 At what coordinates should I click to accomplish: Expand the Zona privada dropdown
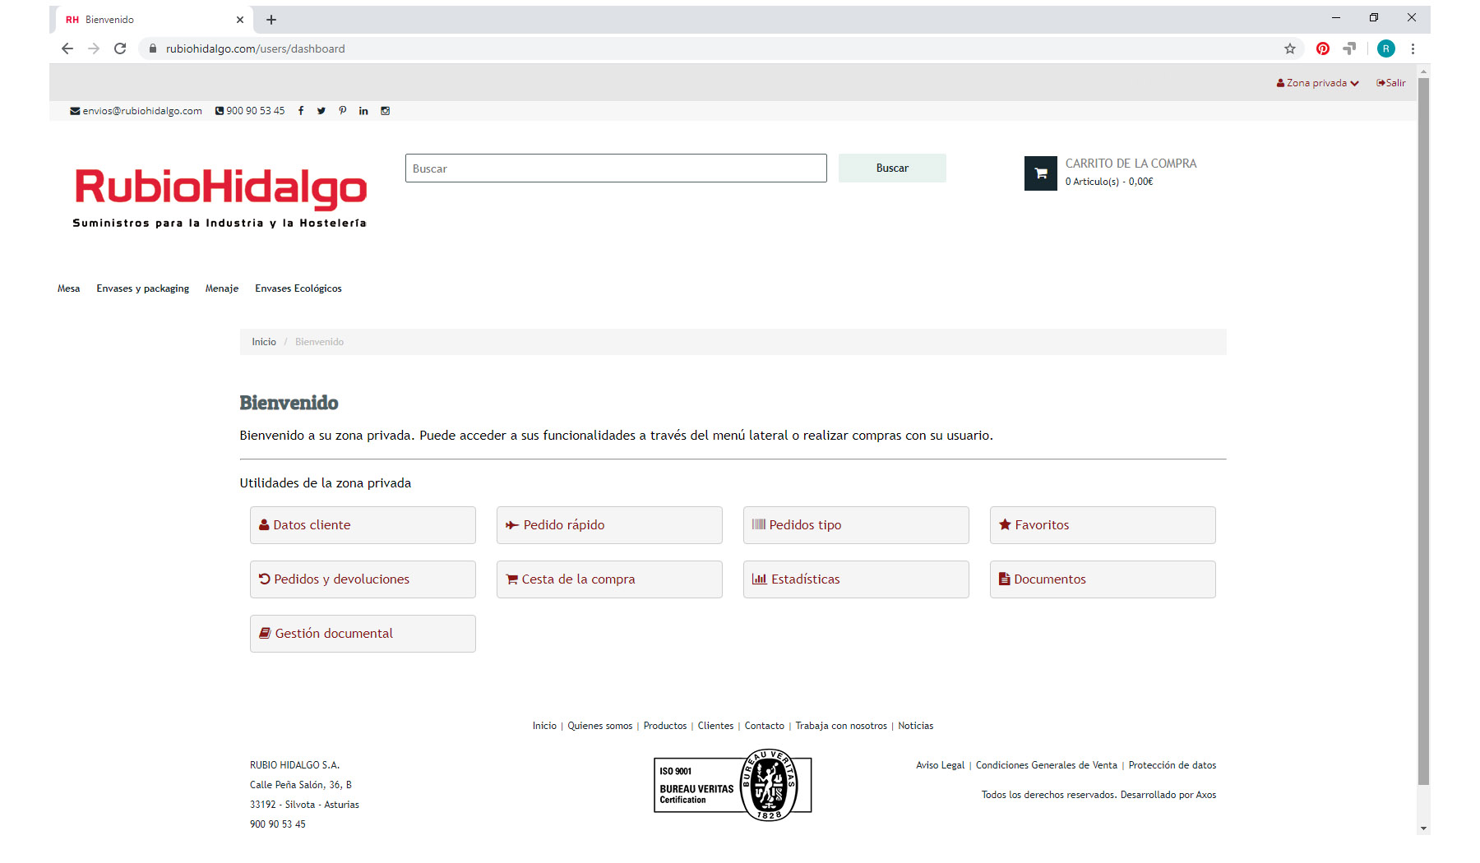(x=1317, y=83)
